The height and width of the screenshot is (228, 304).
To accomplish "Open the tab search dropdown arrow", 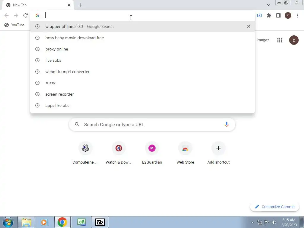I will point(268,5).
